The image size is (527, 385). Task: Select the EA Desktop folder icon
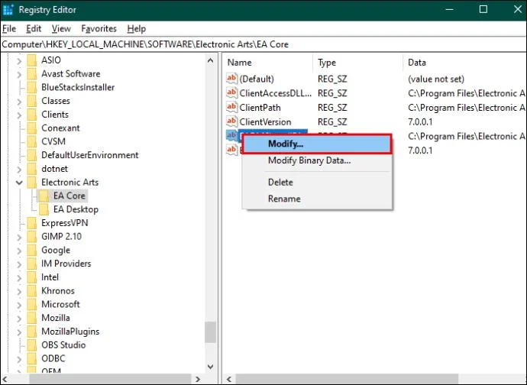[x=44, y=209]
